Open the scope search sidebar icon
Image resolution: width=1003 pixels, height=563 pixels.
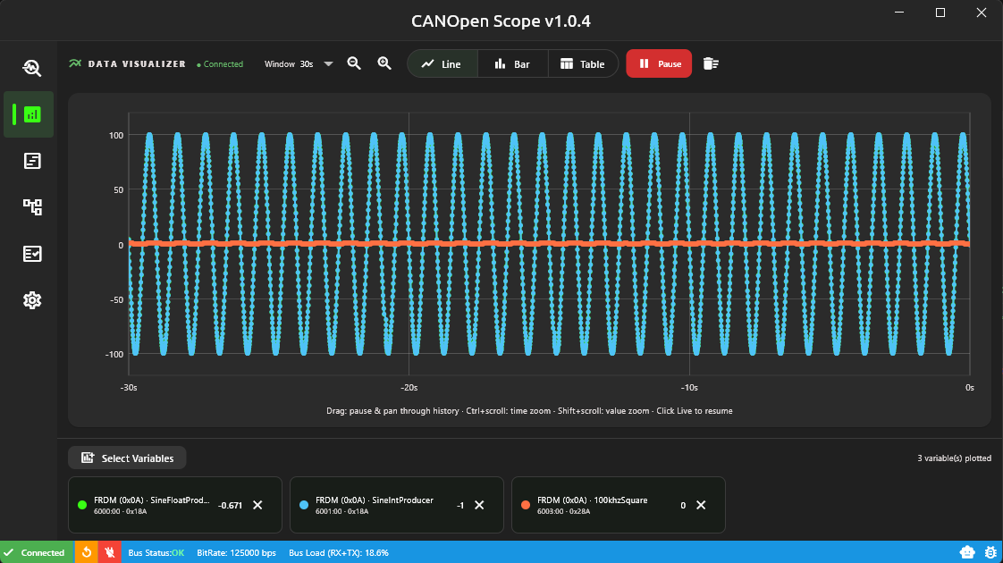coord(32,68)
